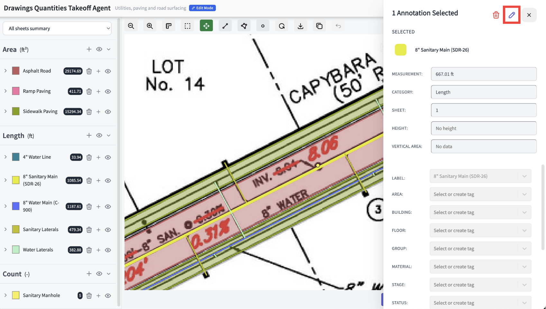Screen dimensions: 546x309
Task: Collapse the Count section chevron
Action: tap(109, 274)
